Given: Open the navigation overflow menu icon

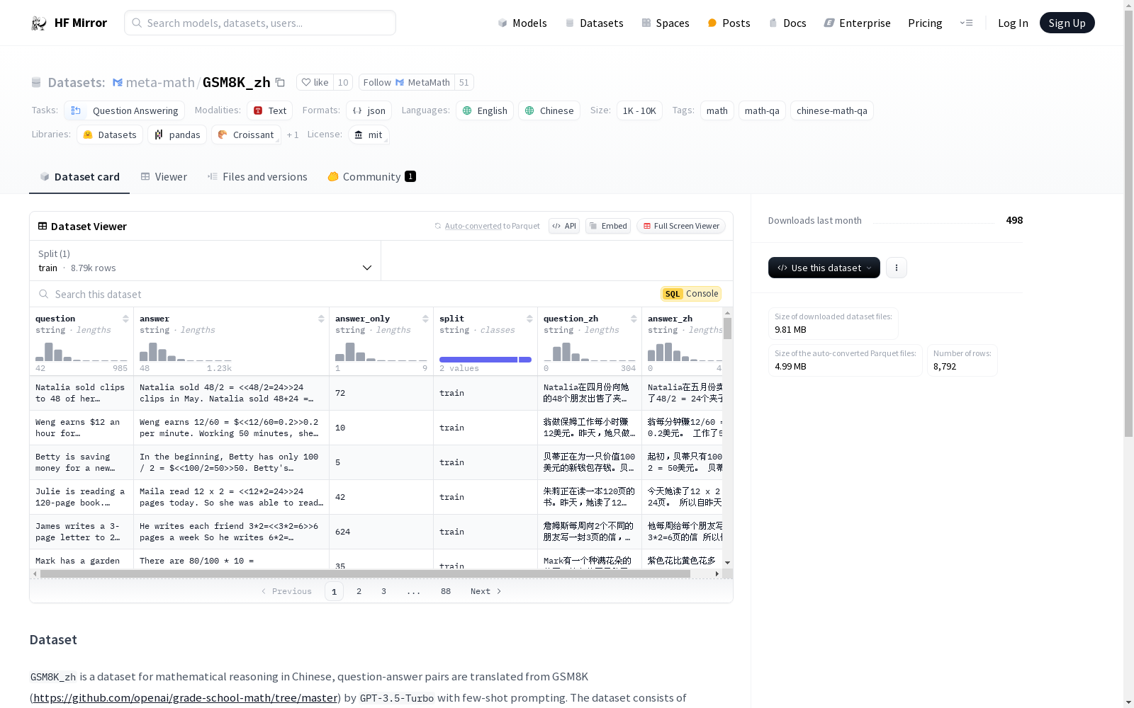Looking at the screenshot, I should click(x=966, y=23).
